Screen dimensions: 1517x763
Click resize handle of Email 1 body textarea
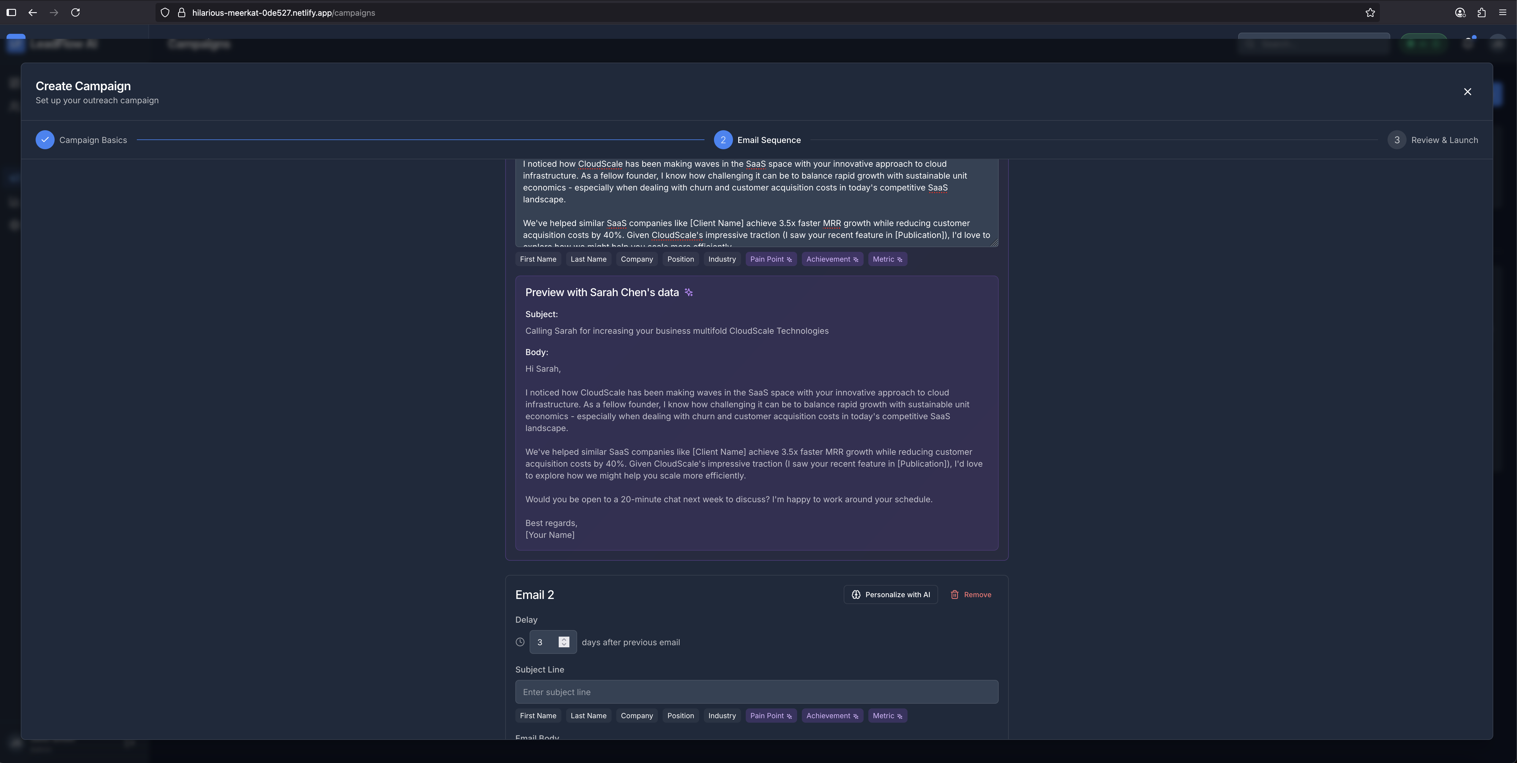pyautogui.click(x=995, y=243)
